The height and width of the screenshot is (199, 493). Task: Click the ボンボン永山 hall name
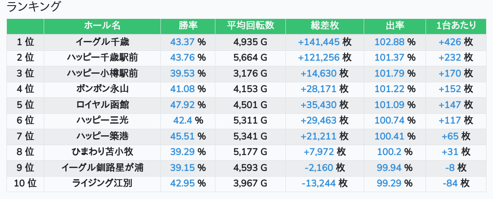[102, 89]
